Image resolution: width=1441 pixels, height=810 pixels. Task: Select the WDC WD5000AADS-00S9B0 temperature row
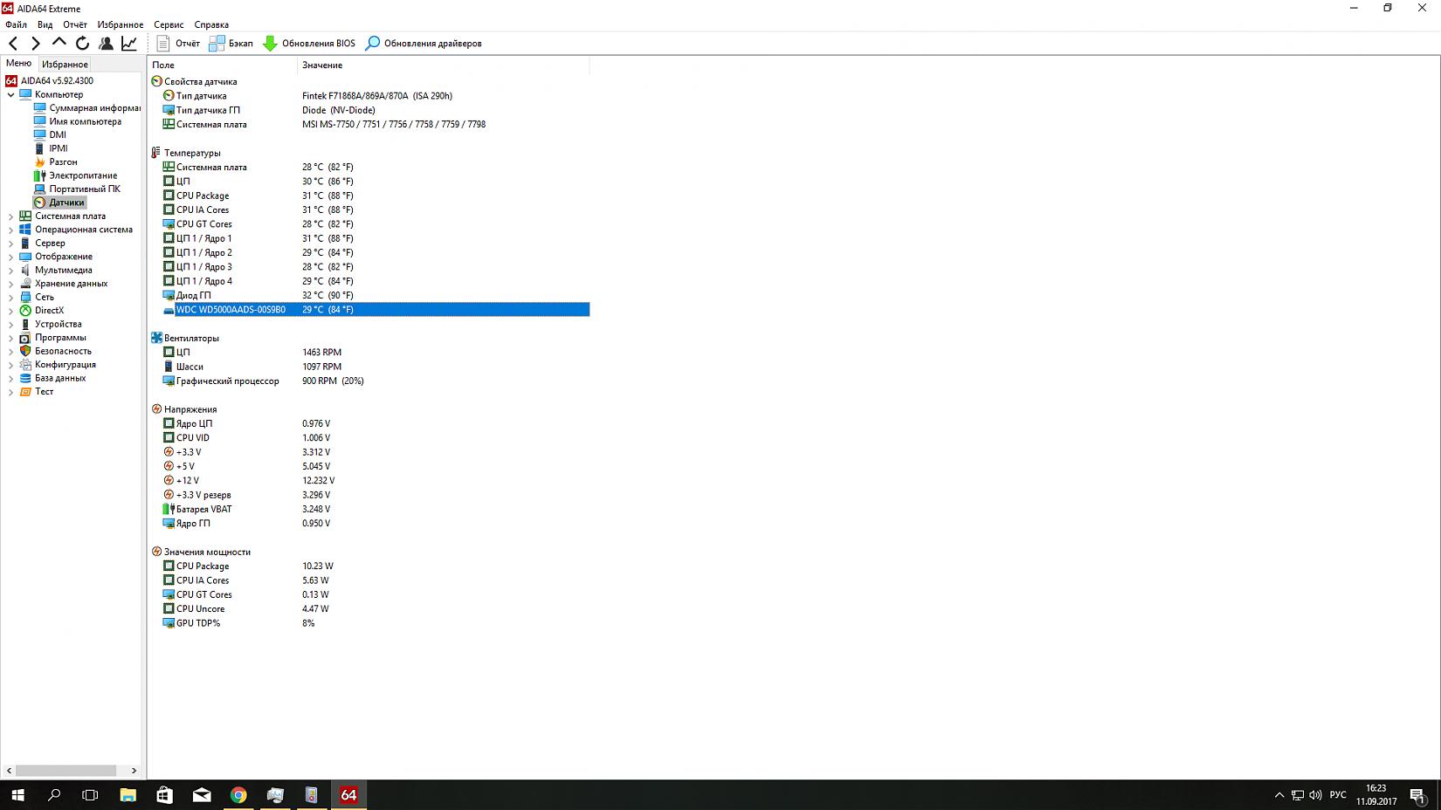376,309
